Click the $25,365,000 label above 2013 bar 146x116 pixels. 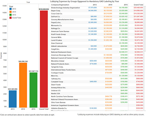tap(13, 89)
